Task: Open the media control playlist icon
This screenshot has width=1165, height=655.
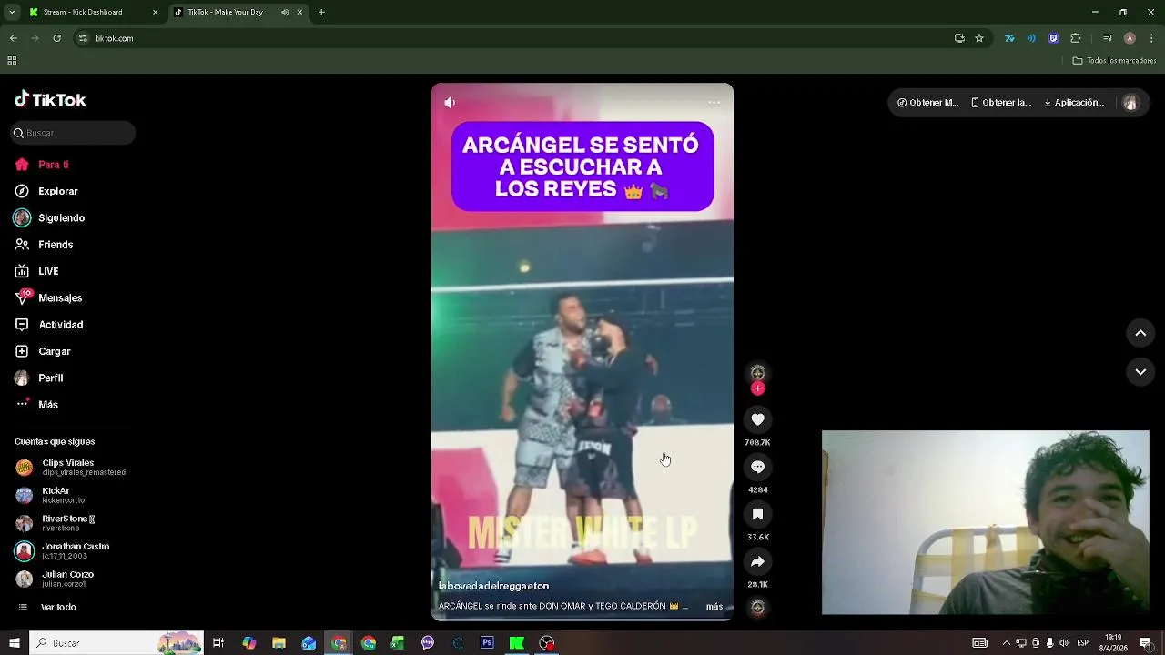Action: point(1108,38)
